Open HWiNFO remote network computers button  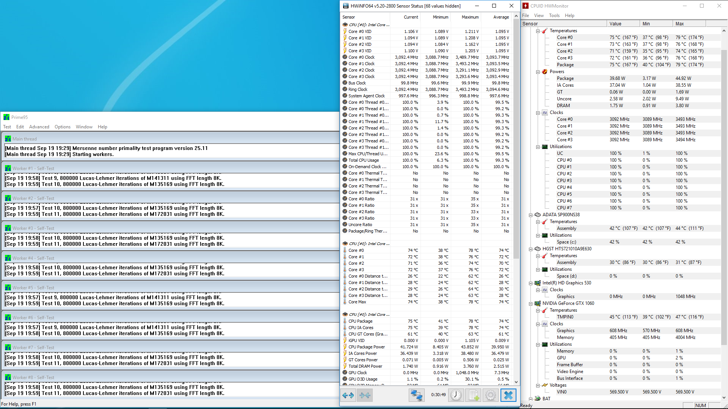(416, 395)
